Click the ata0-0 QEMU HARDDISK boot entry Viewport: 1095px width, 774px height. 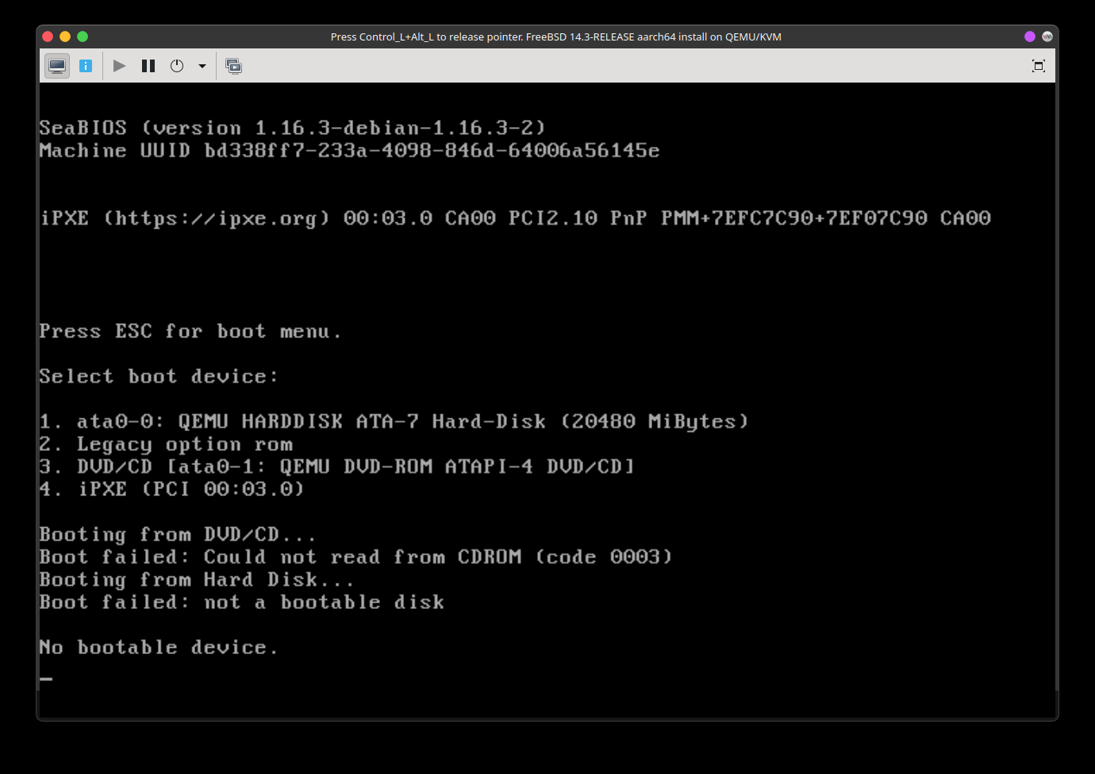tap(394, 422)
